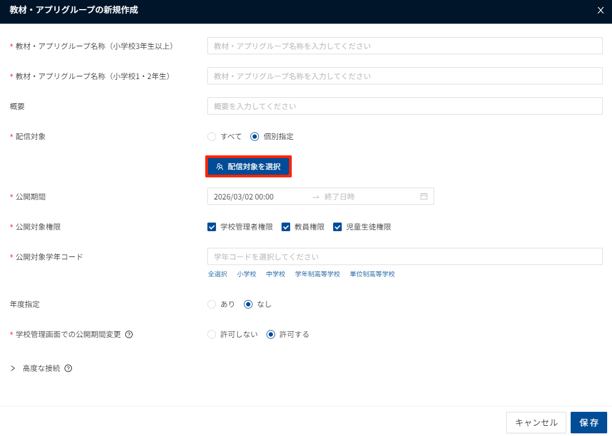Click help icon beside 高度な接続
Image resolution: width=612 pixels, height=436 pixels.
(x=68, y=369)
